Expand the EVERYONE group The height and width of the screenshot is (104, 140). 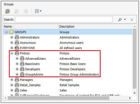click(x=12, y=48)
